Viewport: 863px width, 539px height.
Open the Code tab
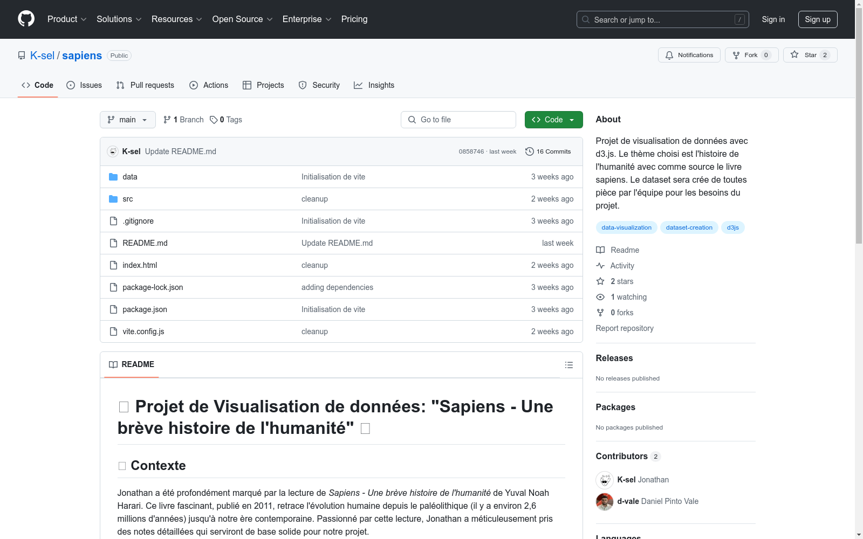point(38,85)
